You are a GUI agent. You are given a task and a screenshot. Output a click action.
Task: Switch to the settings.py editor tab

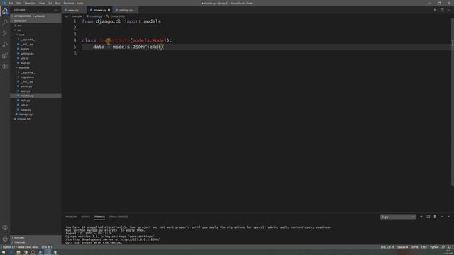(126, 10)
